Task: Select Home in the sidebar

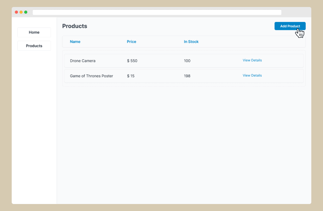Action: pos(34,32)
